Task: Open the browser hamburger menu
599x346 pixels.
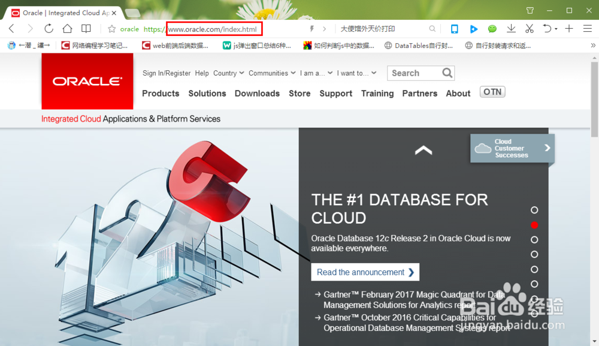Action: (588, 29)
